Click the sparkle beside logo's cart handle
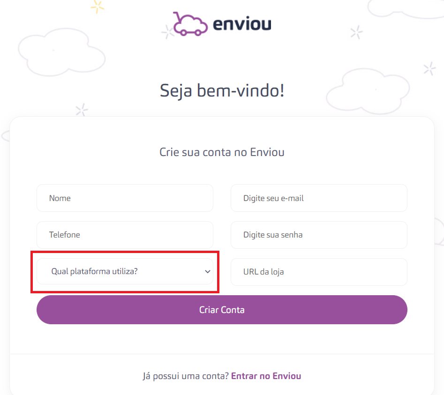444x395 pixels. pyautogui.click(x=168, y=32)
